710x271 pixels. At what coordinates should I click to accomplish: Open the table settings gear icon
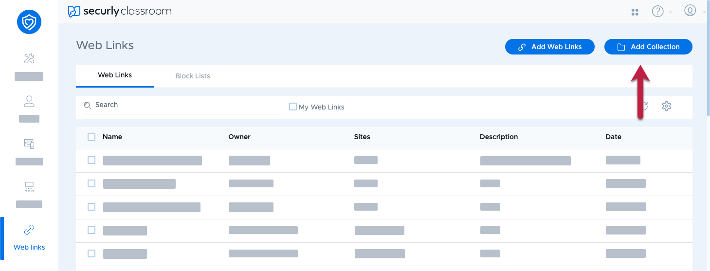[x=667, y=106]
